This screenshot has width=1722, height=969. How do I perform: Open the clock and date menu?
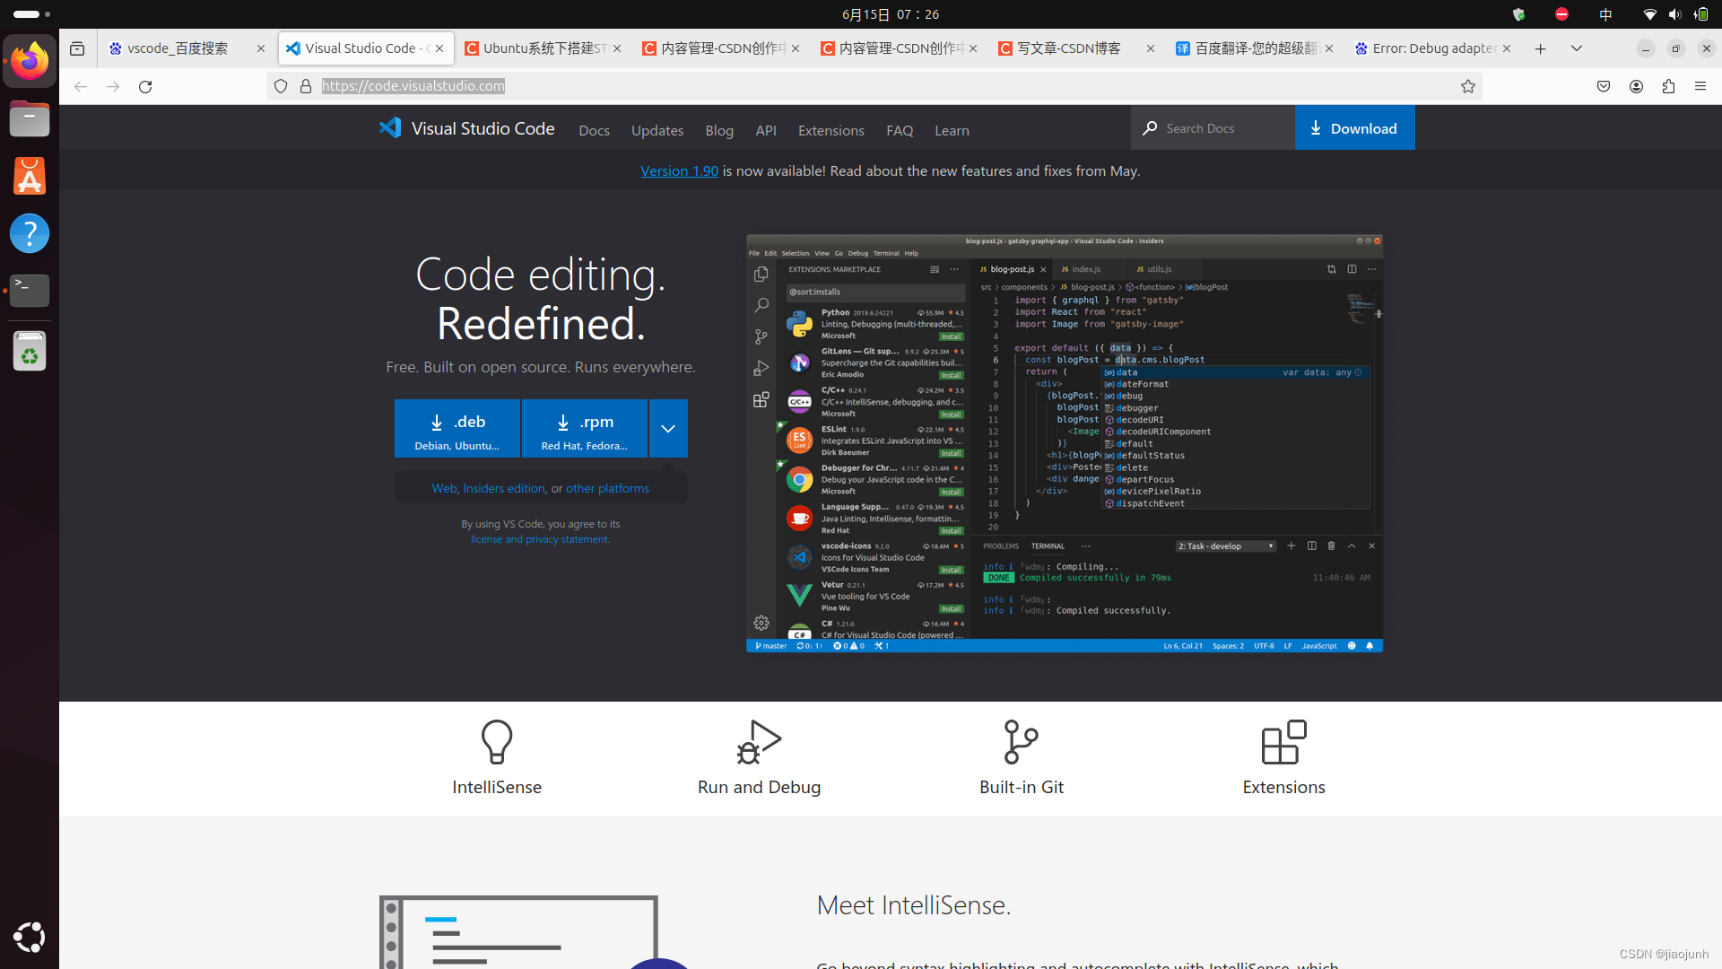tap(891, 14)
